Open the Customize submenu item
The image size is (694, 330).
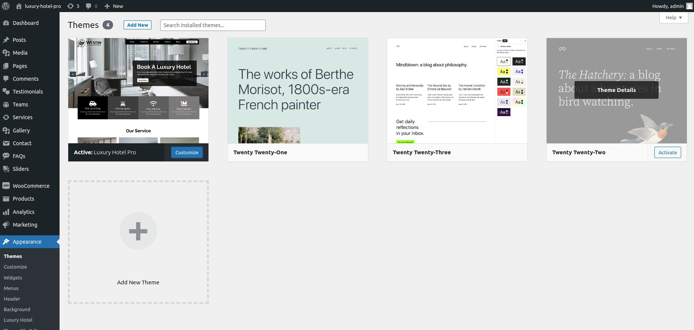pos(15,267)
